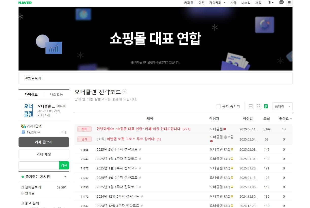Click the 쇼핑몰 대표 연합 banner
The image size is (310, 208).
coord(156,39)
